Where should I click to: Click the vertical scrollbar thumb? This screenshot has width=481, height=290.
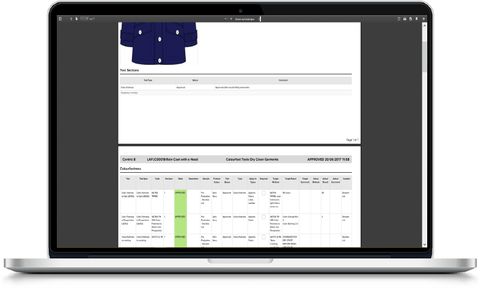[425, 57]
